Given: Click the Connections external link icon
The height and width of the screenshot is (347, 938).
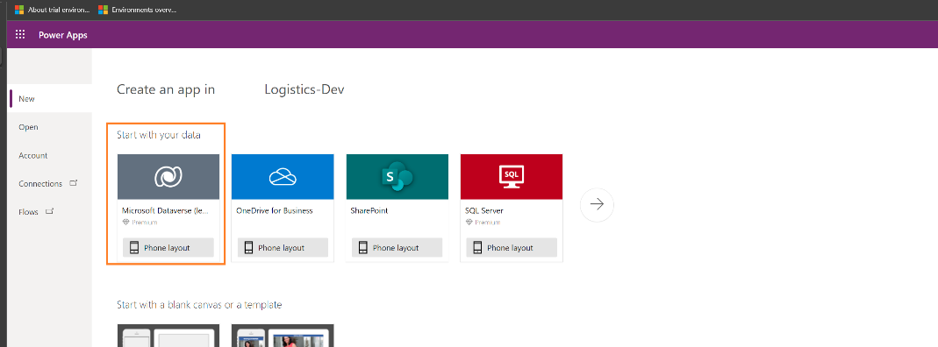Looking at the screenshot, I should (74, 183).
